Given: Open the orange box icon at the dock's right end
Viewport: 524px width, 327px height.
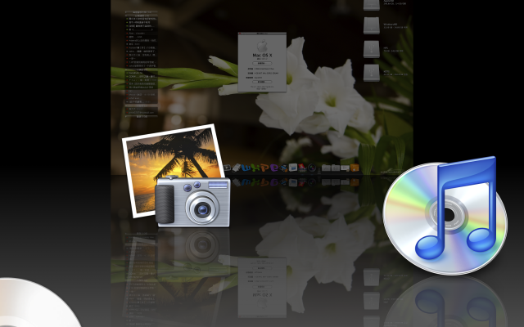Looking at the screenshot, I should pyautogui.click(x=355, y=168).
